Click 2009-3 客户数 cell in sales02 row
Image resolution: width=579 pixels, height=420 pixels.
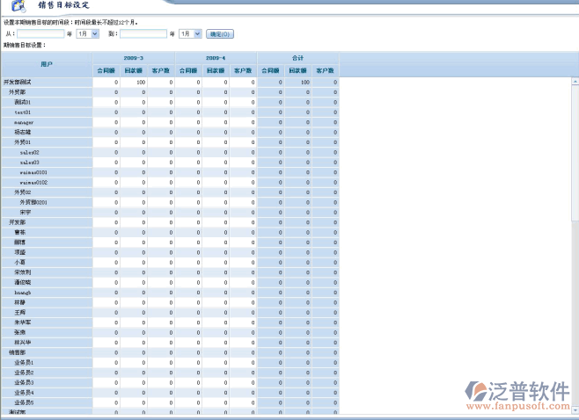click(161, 152)
